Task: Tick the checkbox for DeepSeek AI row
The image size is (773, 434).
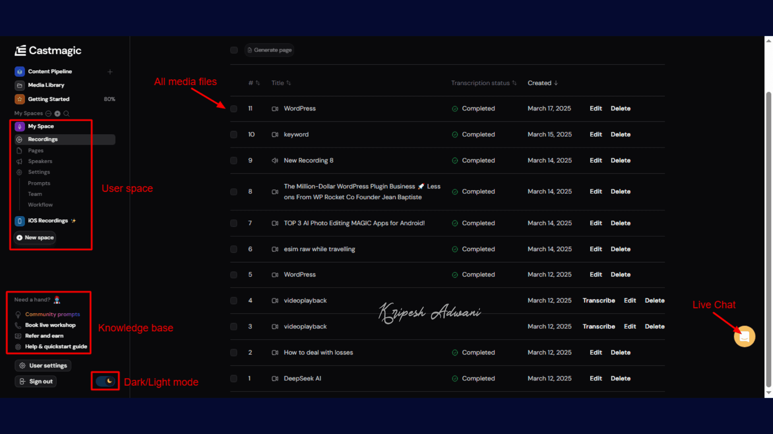Action: coord(234,379)
